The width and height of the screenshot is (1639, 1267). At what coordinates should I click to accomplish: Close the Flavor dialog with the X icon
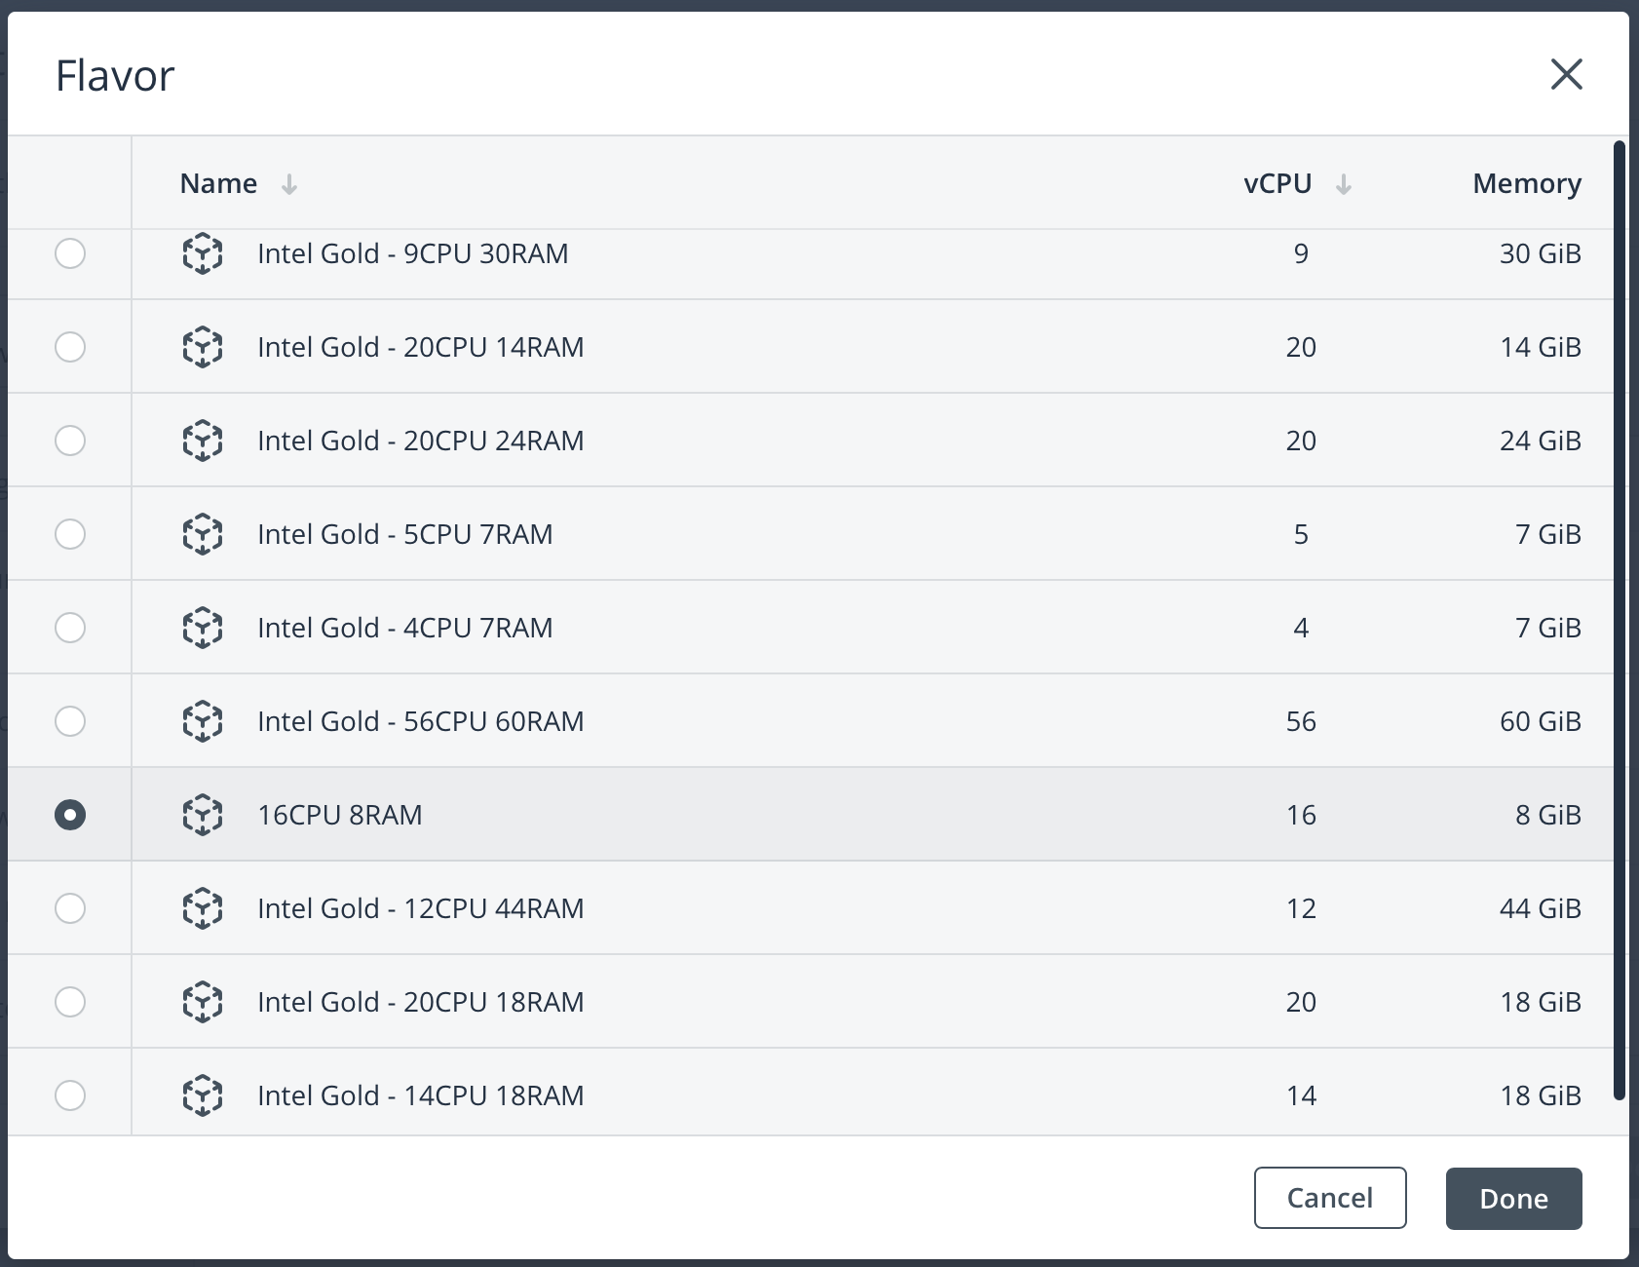[x=1566, y=74]
